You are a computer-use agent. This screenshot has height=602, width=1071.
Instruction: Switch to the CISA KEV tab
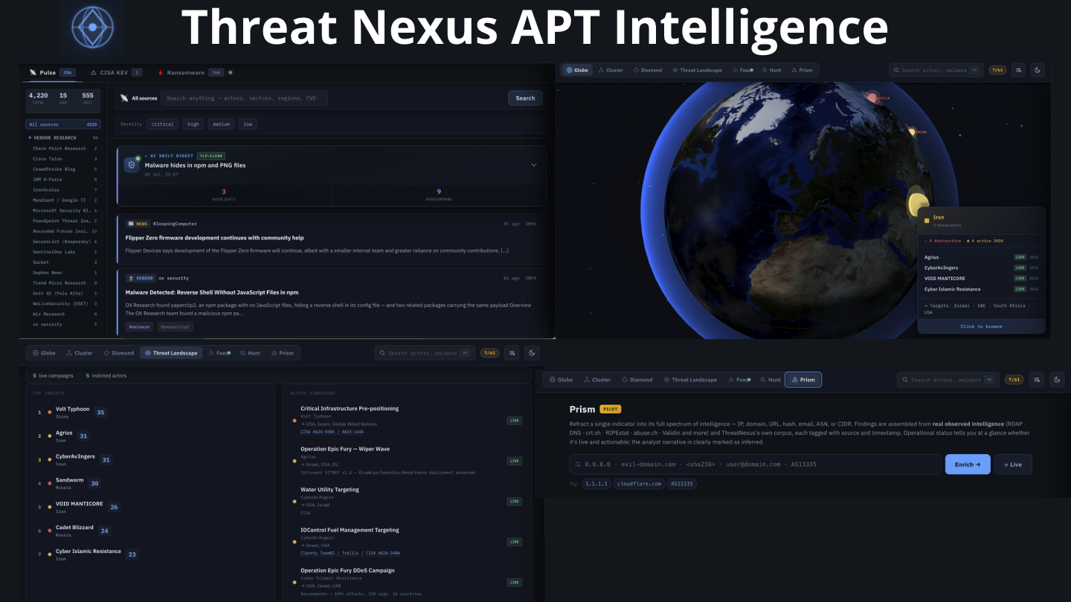coord(116,72)
